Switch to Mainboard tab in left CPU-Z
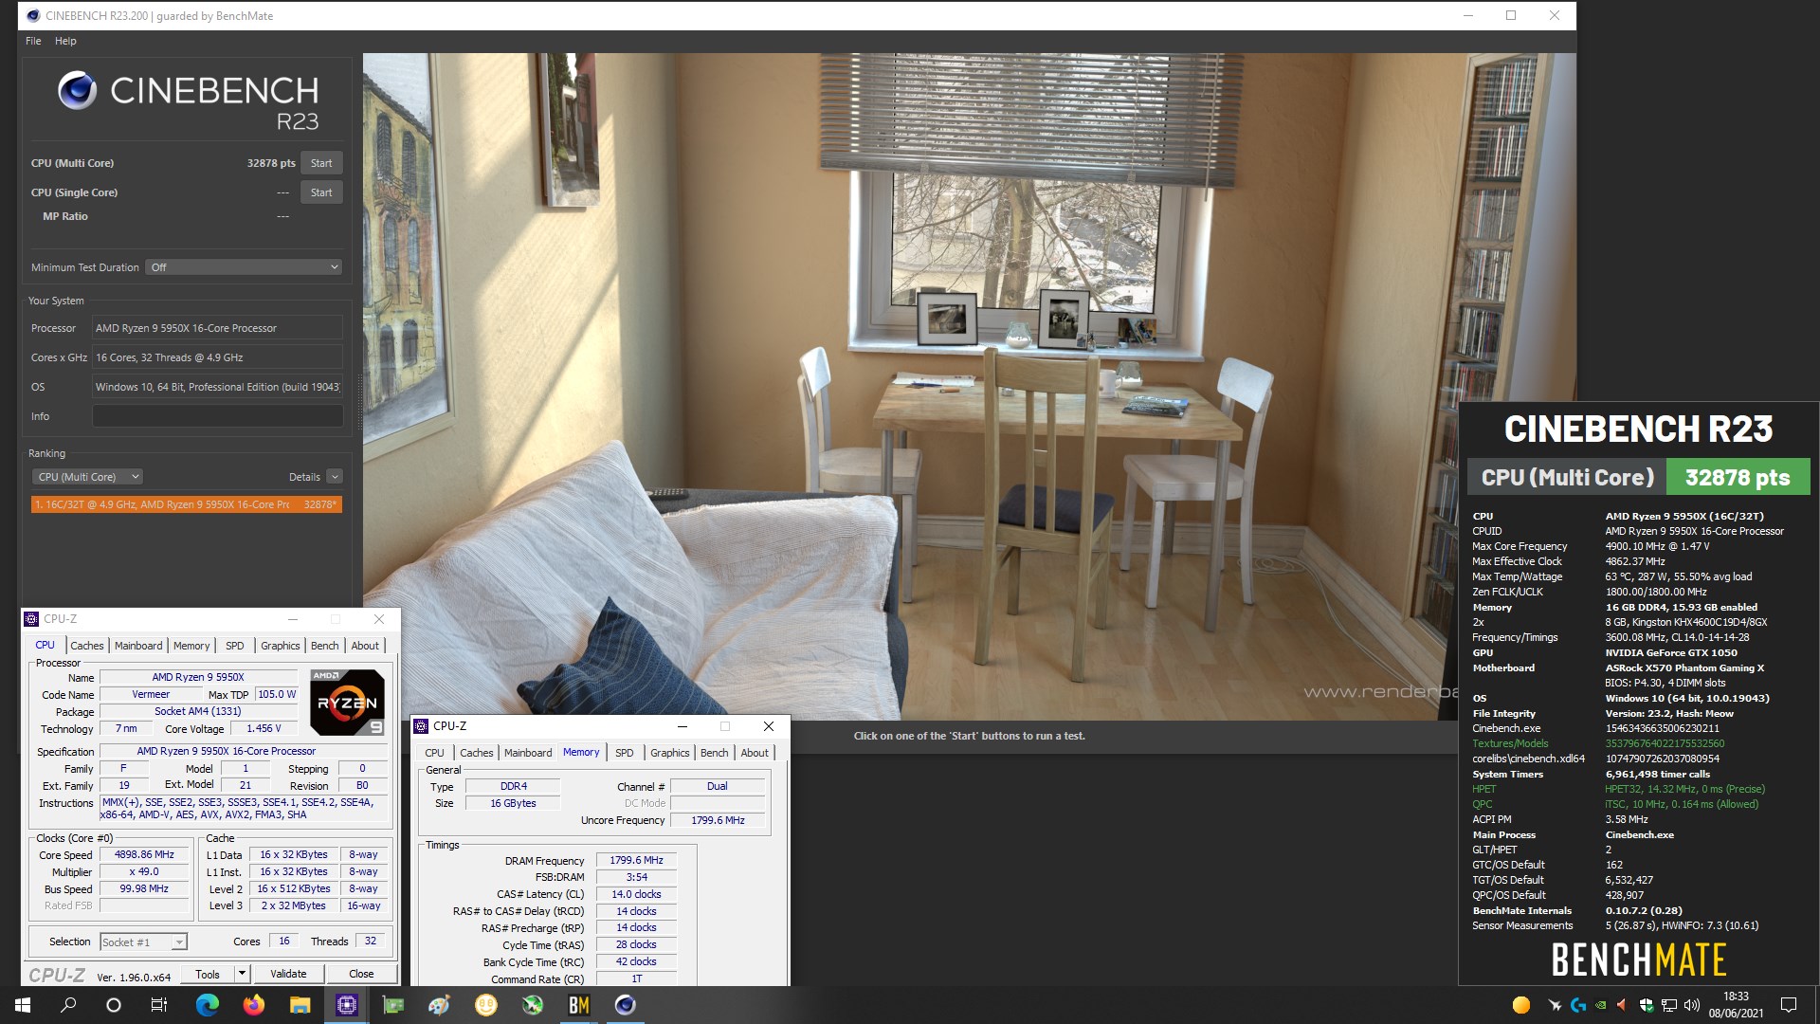 138,646
